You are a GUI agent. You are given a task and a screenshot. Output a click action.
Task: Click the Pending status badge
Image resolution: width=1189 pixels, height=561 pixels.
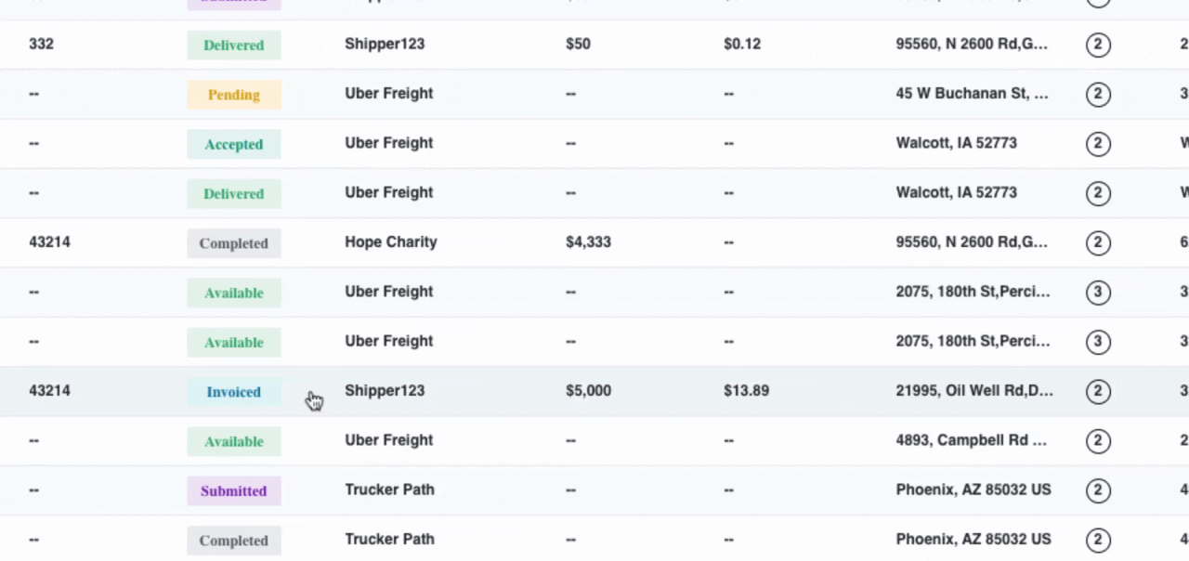click(x=234, y=95)
